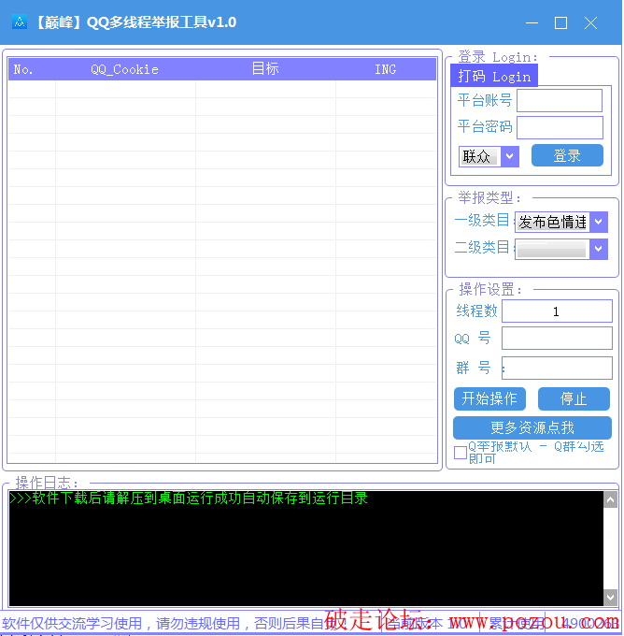Click log scrollbar up arrow
The height and width of the screenshot is (636, 624).
(612, 500)
